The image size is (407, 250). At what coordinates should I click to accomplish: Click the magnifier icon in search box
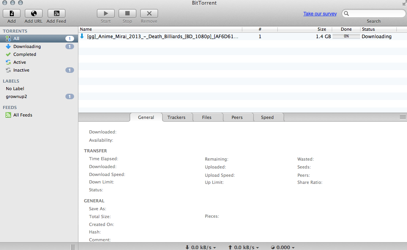[346, 13]
